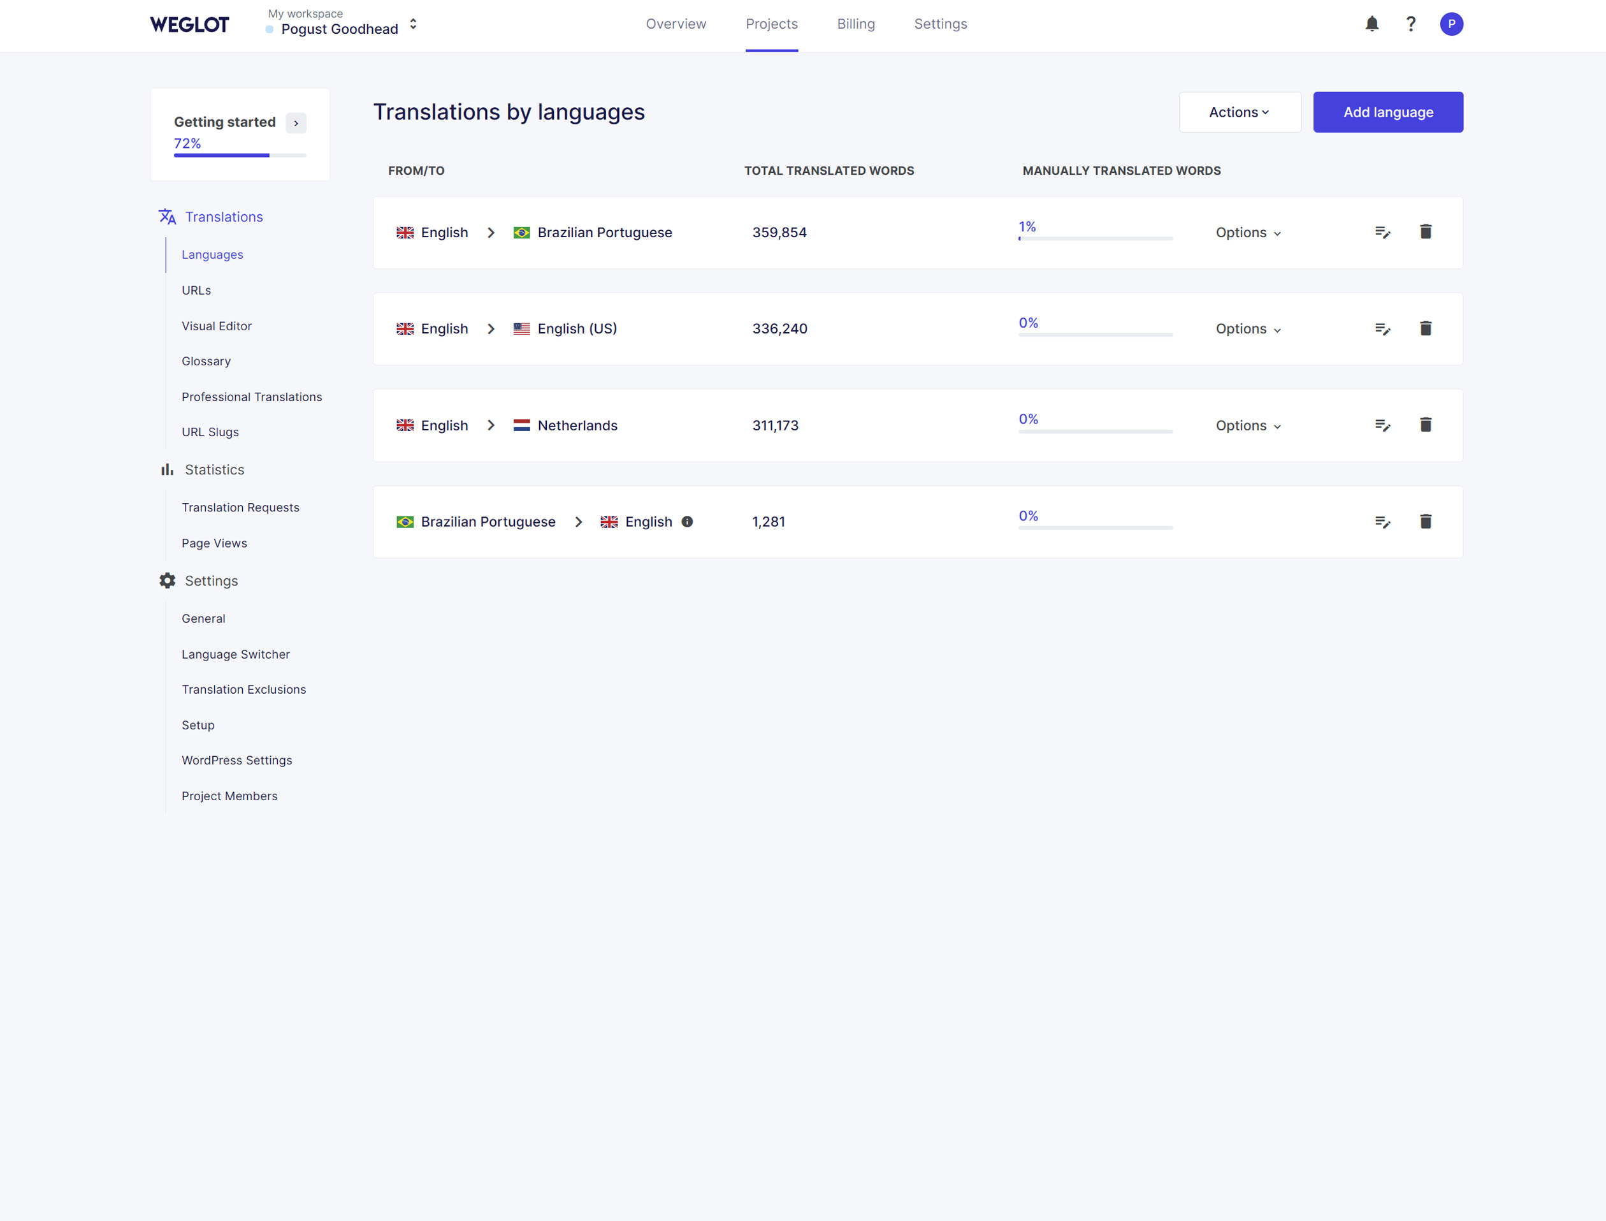Click the notifications bell icon
The height and width of the screenshot is (1221, 1606).
[x=1371, y=24]
